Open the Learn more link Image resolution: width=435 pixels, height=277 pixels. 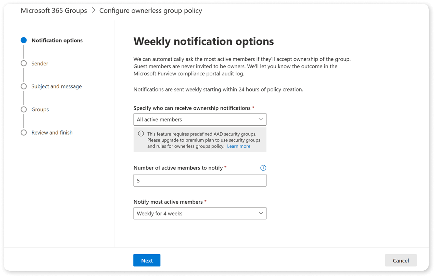pyautogui.click(x=239, y=146)
